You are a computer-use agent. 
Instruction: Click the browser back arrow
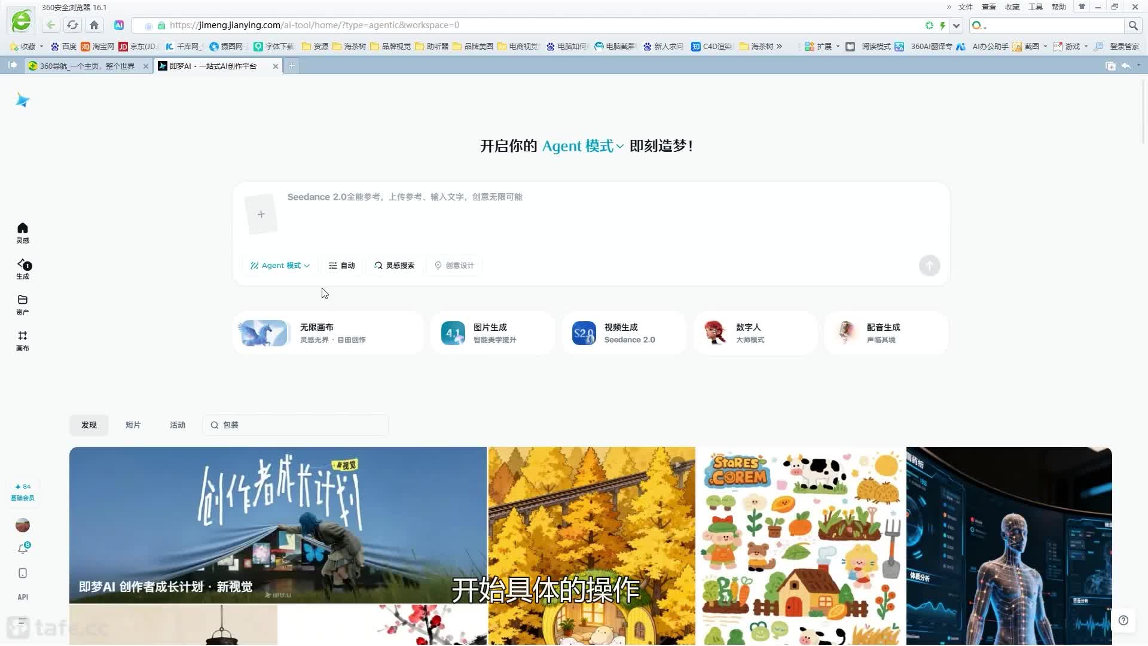51,25
